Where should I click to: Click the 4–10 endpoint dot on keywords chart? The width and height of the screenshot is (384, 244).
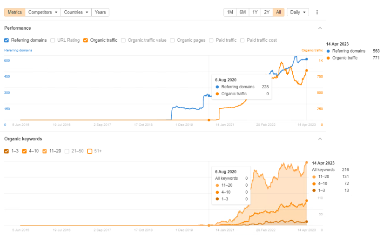tap(307, 201)
